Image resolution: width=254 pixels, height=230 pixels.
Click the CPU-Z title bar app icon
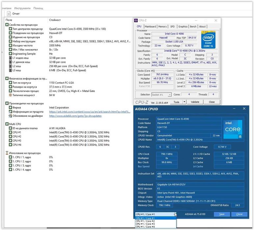point(136,20)
